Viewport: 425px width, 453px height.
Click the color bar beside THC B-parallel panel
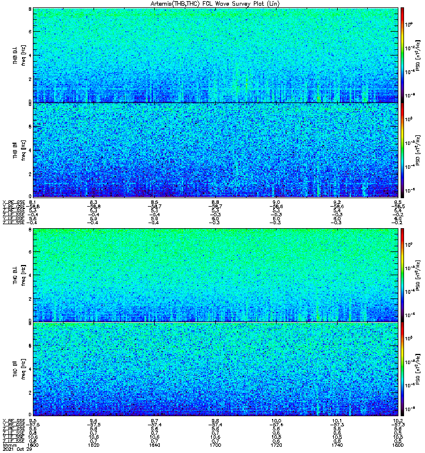click(x=402, y=369)
